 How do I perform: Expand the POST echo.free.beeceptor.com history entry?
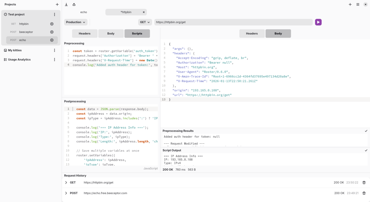click(x=66, y=193)
